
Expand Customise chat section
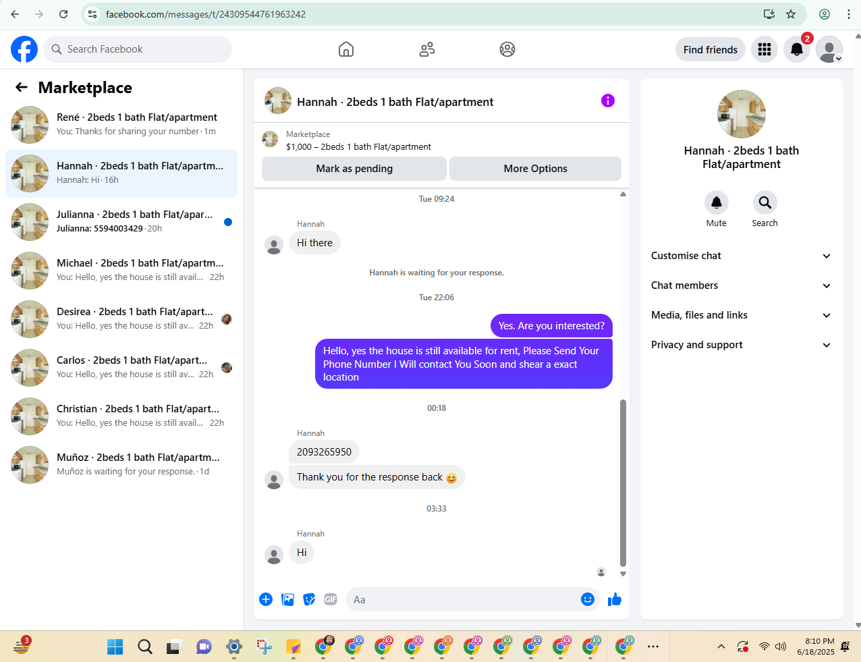coord(742,256)
